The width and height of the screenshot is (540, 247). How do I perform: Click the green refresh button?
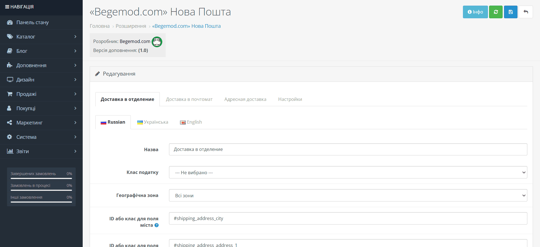tap(496, 12)
